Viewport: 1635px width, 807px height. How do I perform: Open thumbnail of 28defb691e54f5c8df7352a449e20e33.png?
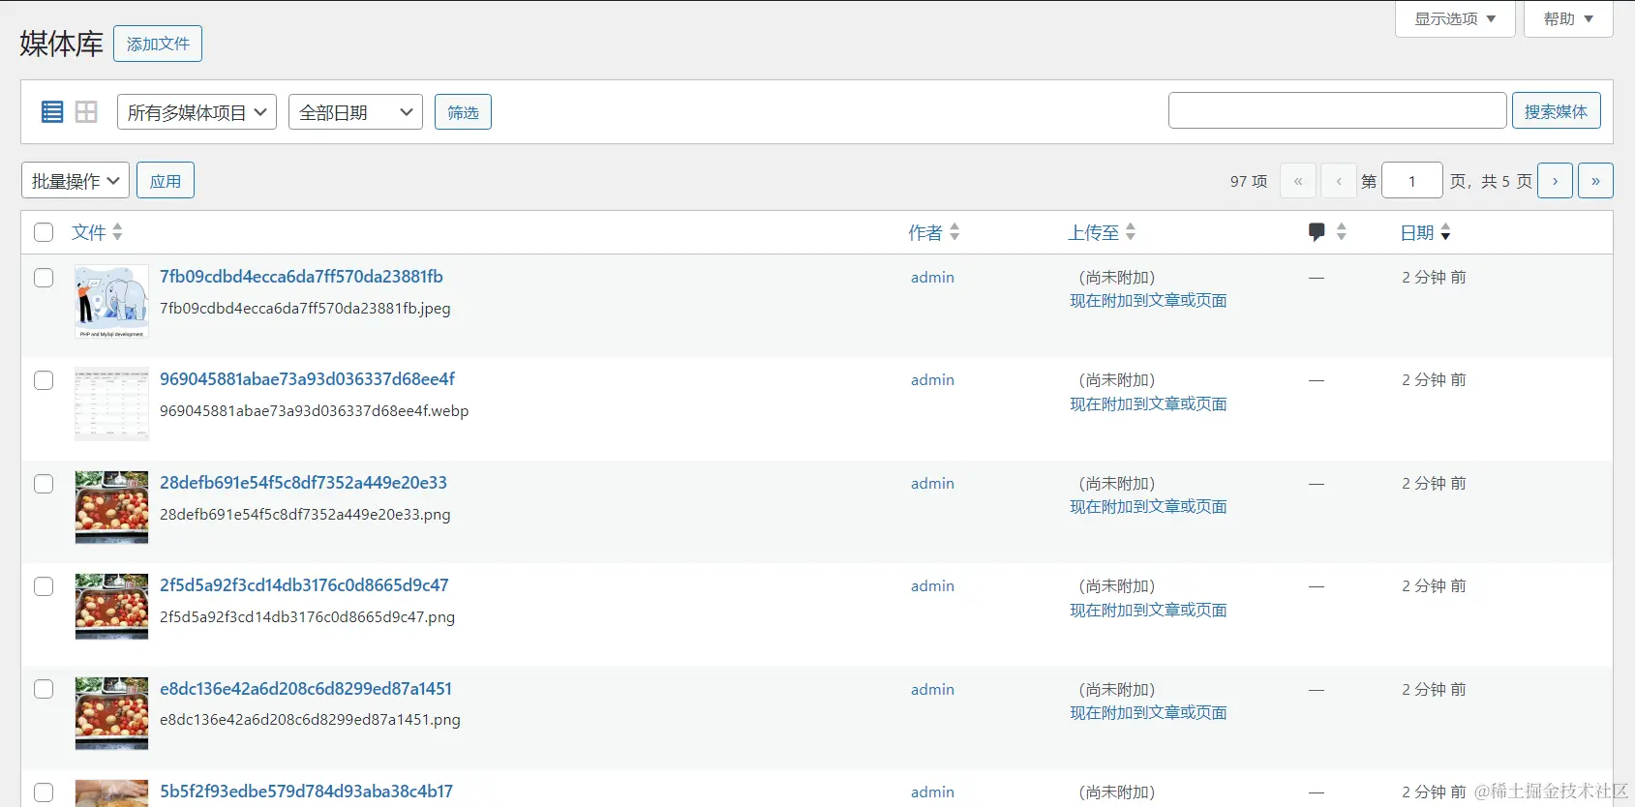112,508
